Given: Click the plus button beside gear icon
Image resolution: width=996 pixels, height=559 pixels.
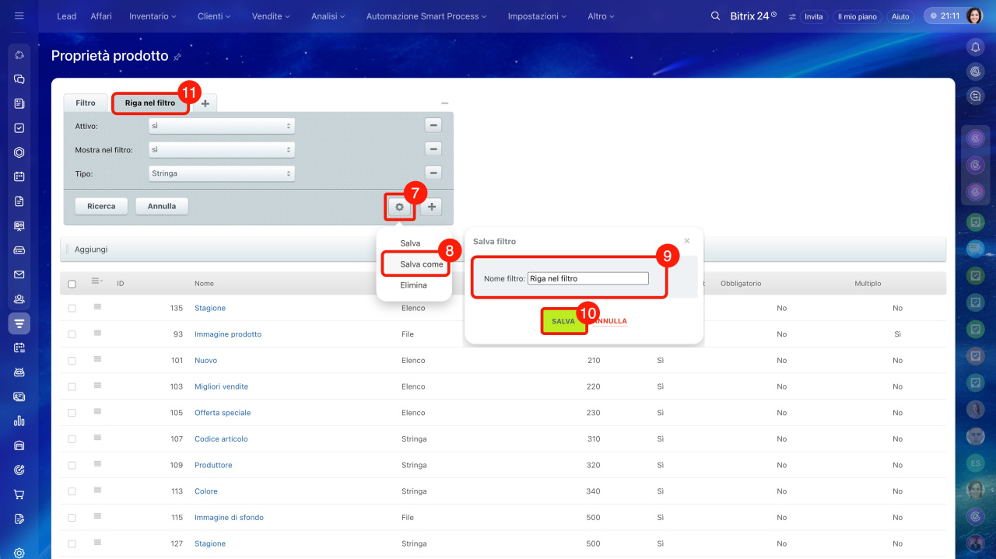Looking at the screenshot, I should coord(431,207).
